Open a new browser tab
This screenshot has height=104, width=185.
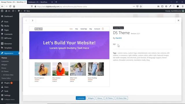(56, 2)
